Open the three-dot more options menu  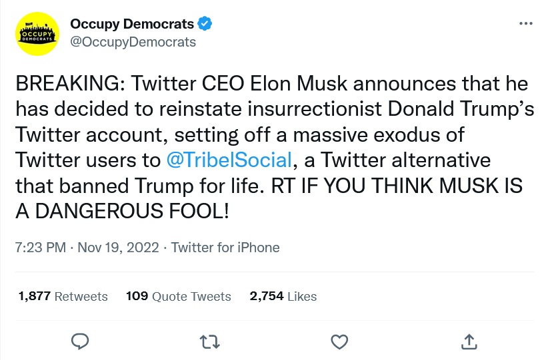coord(525,23)
